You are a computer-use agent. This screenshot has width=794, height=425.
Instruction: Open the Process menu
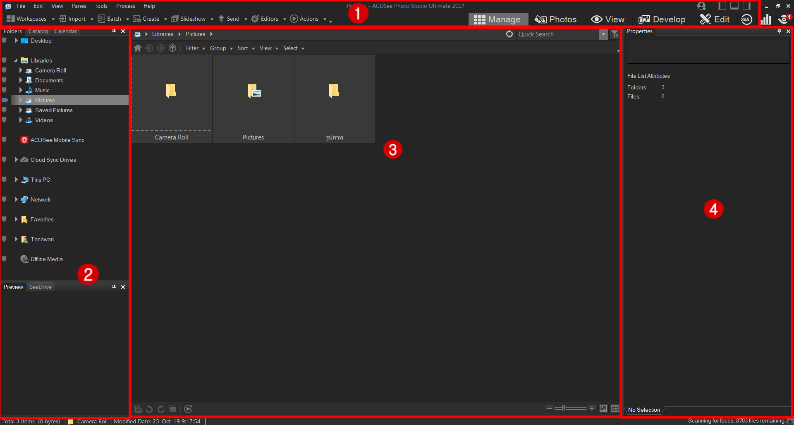pyautogui.click(x=126, y=6)
